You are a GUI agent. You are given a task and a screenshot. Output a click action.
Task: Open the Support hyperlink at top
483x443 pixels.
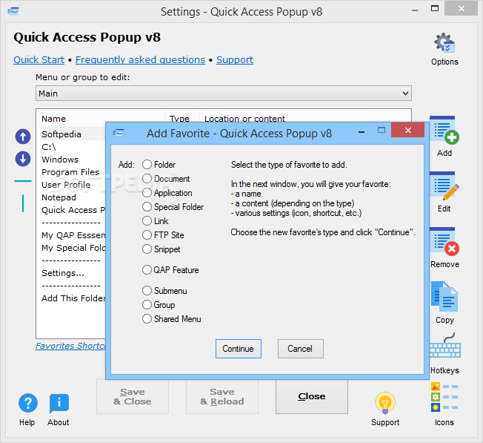[x=235, y=59]
